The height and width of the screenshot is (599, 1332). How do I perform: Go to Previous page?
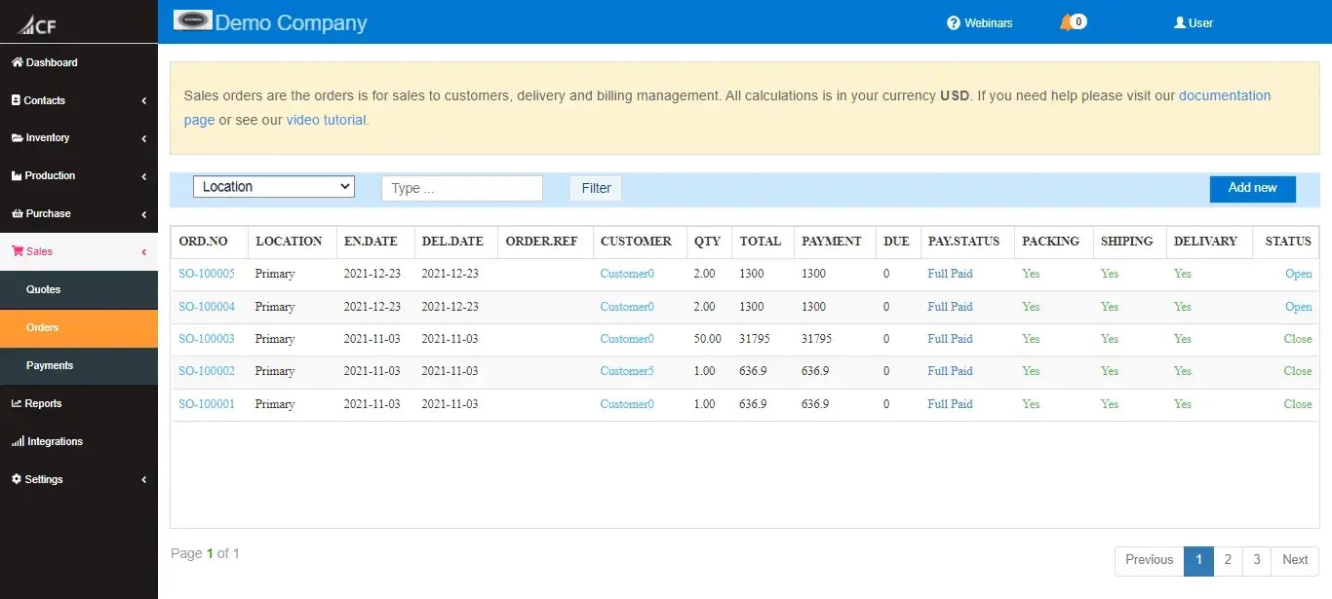pos(1149,560)
